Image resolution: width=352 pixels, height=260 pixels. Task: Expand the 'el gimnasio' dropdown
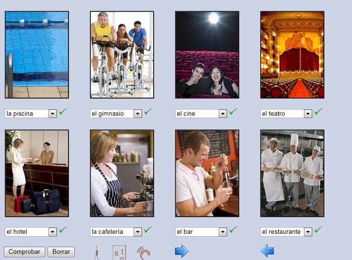pyautogui.click(x=137, y=114)
